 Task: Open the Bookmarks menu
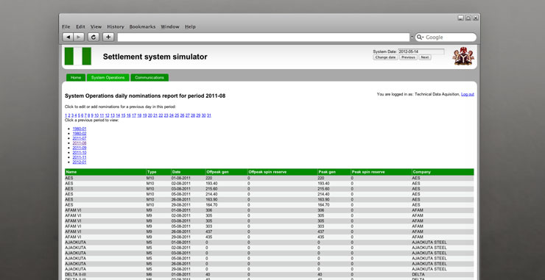pos(142,26)
